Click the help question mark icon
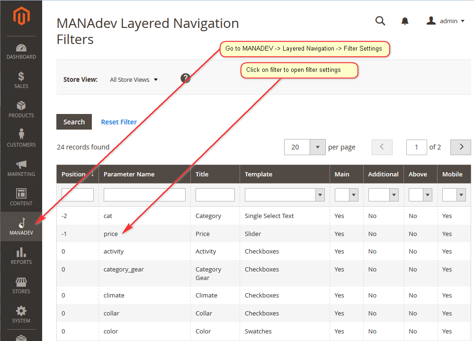The height and width of the screenshot is (341, 474). point(185,78)
